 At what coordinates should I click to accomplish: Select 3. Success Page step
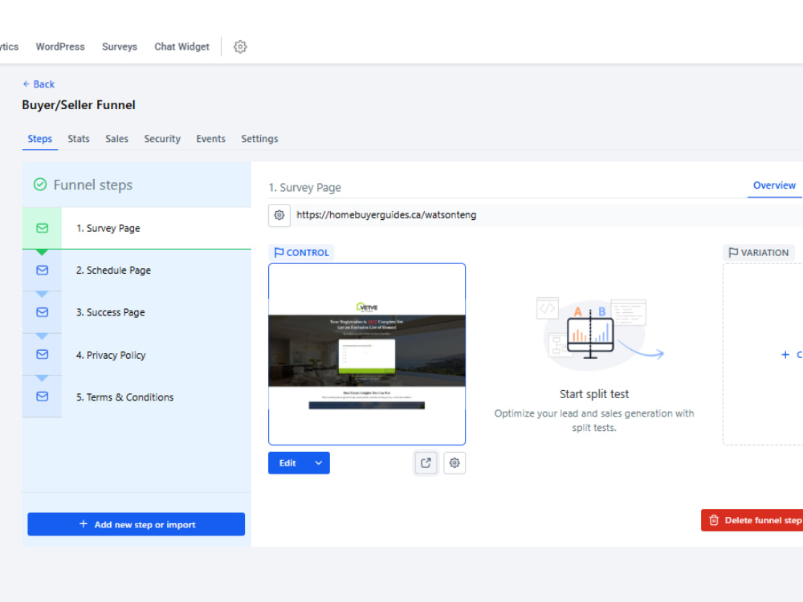pyautogui.click(x=137, y=312)
